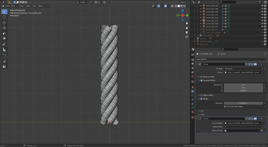Activate the Rotate tool
The height and width of the screenshot is (147, 268).
coord(4,28)
